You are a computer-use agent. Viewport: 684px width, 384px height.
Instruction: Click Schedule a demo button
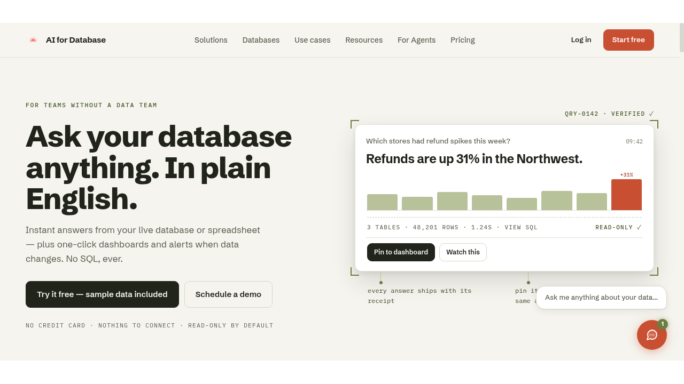pyautogui.click(x=229, y=294)
